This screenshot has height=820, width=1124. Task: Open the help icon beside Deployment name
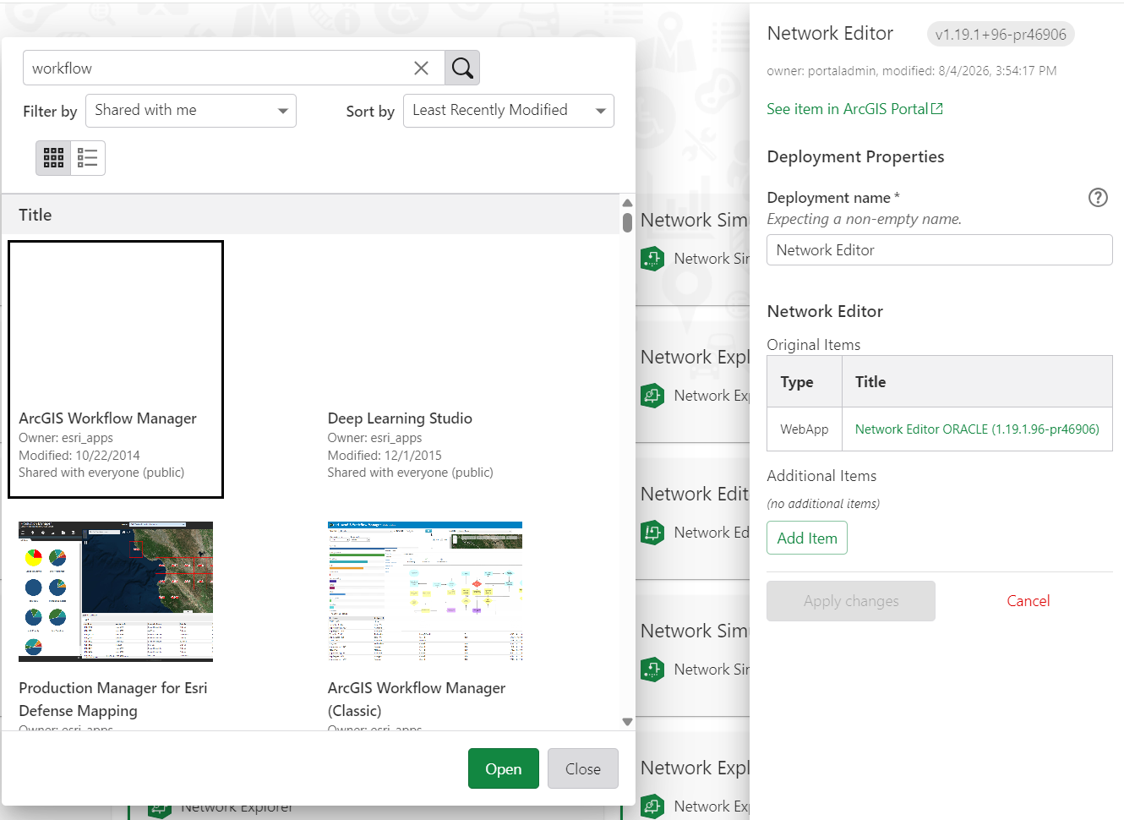pos(1098,198)
